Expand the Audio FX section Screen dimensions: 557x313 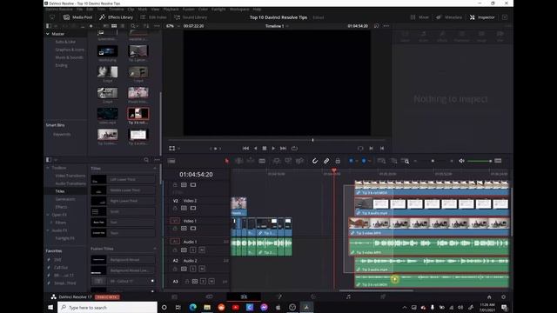(x=48, y=230)
